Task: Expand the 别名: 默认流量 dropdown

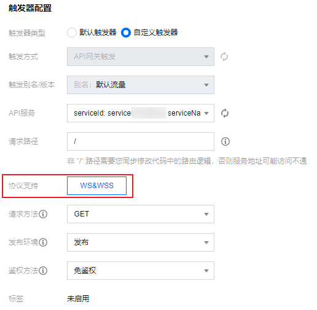Action: click(141, 85)
